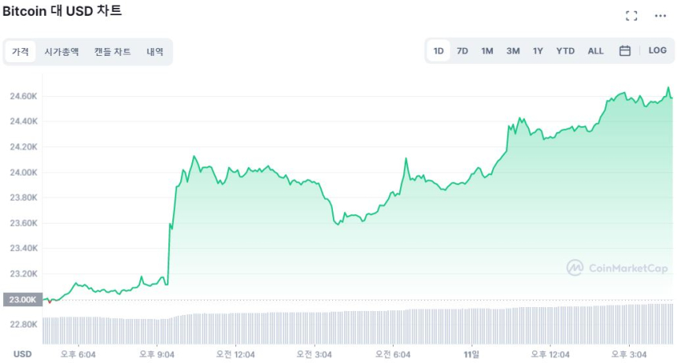The image size is (677, 363).
Task: Switch to the 시가총액 tab
Action: pyautogui.click(x=61, y=52)
